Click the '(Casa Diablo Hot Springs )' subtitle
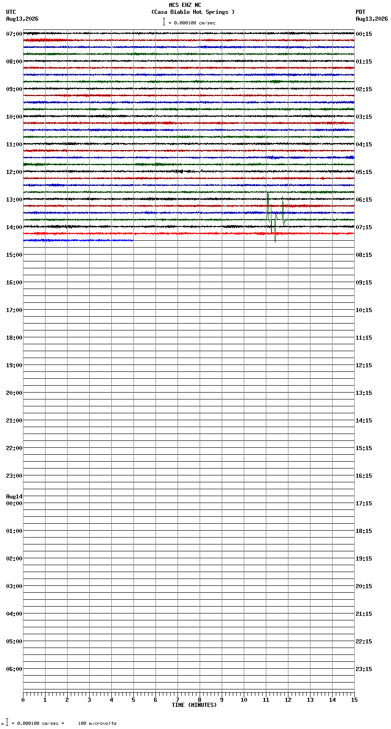 point(193,12)
